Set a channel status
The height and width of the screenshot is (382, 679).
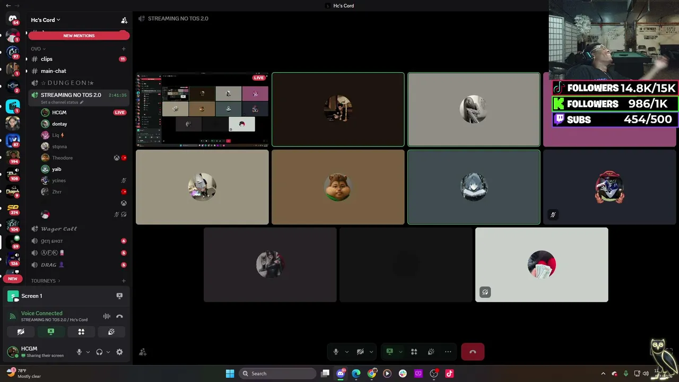(62, 102)
